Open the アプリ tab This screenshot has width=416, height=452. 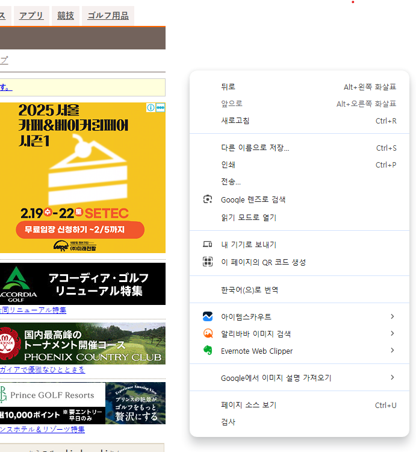pyautogui.click(x=31, y=16)
